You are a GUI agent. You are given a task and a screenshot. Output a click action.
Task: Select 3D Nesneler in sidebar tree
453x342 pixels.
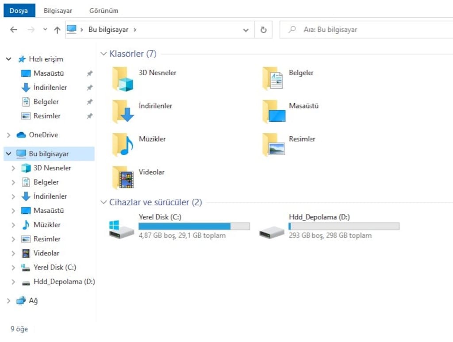[52, 168]
